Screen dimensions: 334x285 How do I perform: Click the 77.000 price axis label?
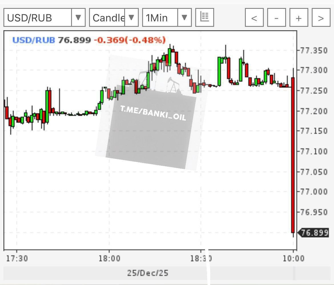[x=313, y=191]
